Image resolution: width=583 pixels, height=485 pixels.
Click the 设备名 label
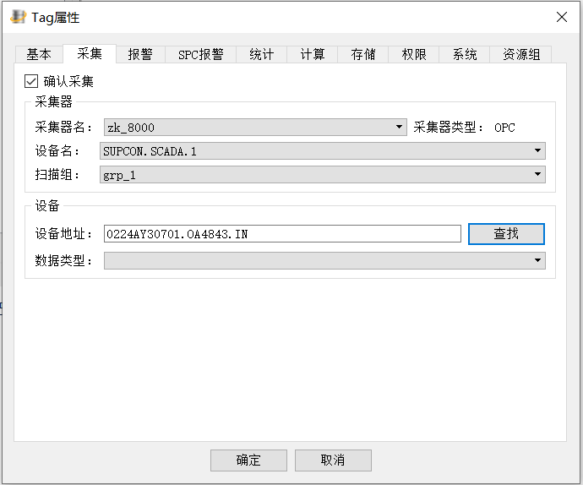click(57, 150)
